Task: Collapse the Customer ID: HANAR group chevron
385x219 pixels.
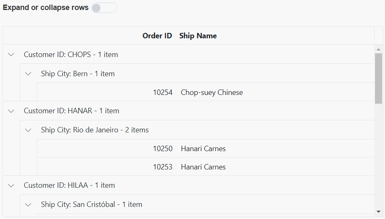Action: (x=11, y=111)
